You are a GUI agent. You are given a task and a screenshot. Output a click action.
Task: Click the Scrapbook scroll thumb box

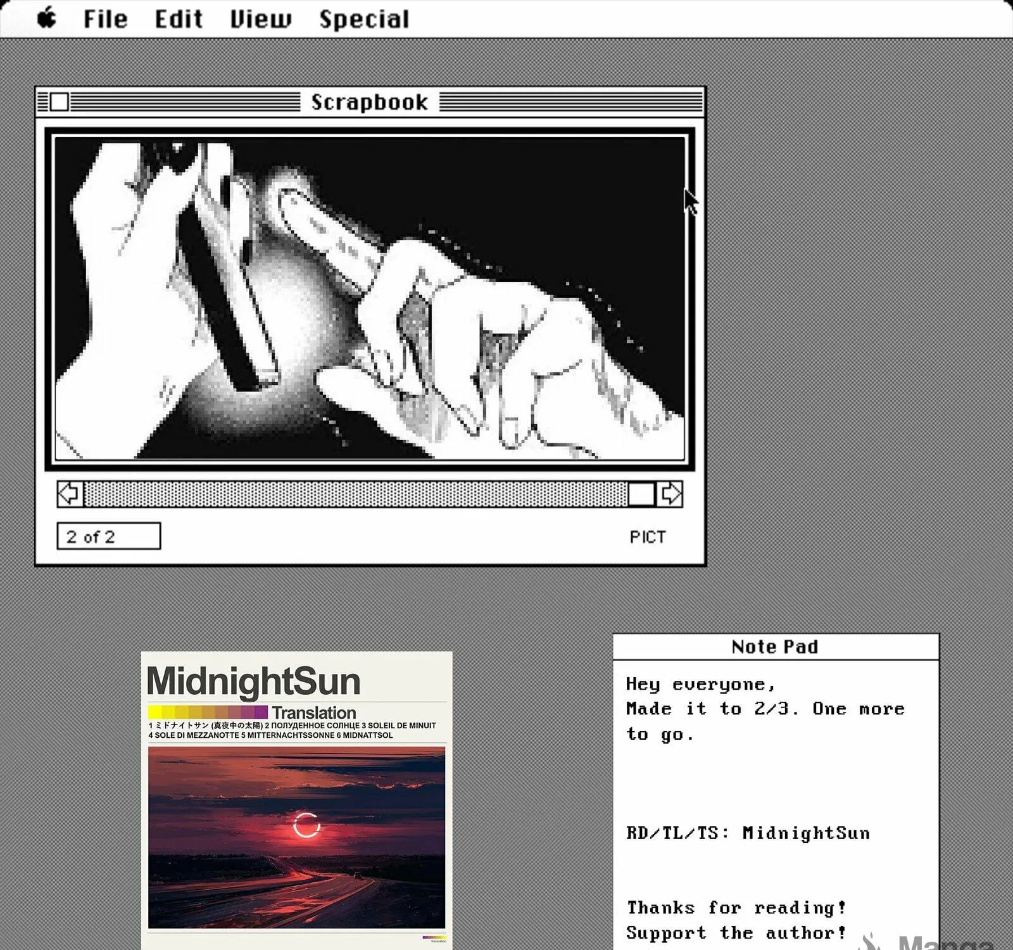[x=641, y=494]
